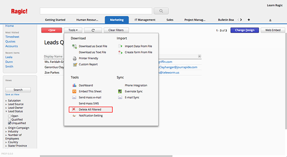Image resolution: width=287 pixels, height=157 pixels.
Task: Click the magnifier search button
Action: tap(161, 11)
